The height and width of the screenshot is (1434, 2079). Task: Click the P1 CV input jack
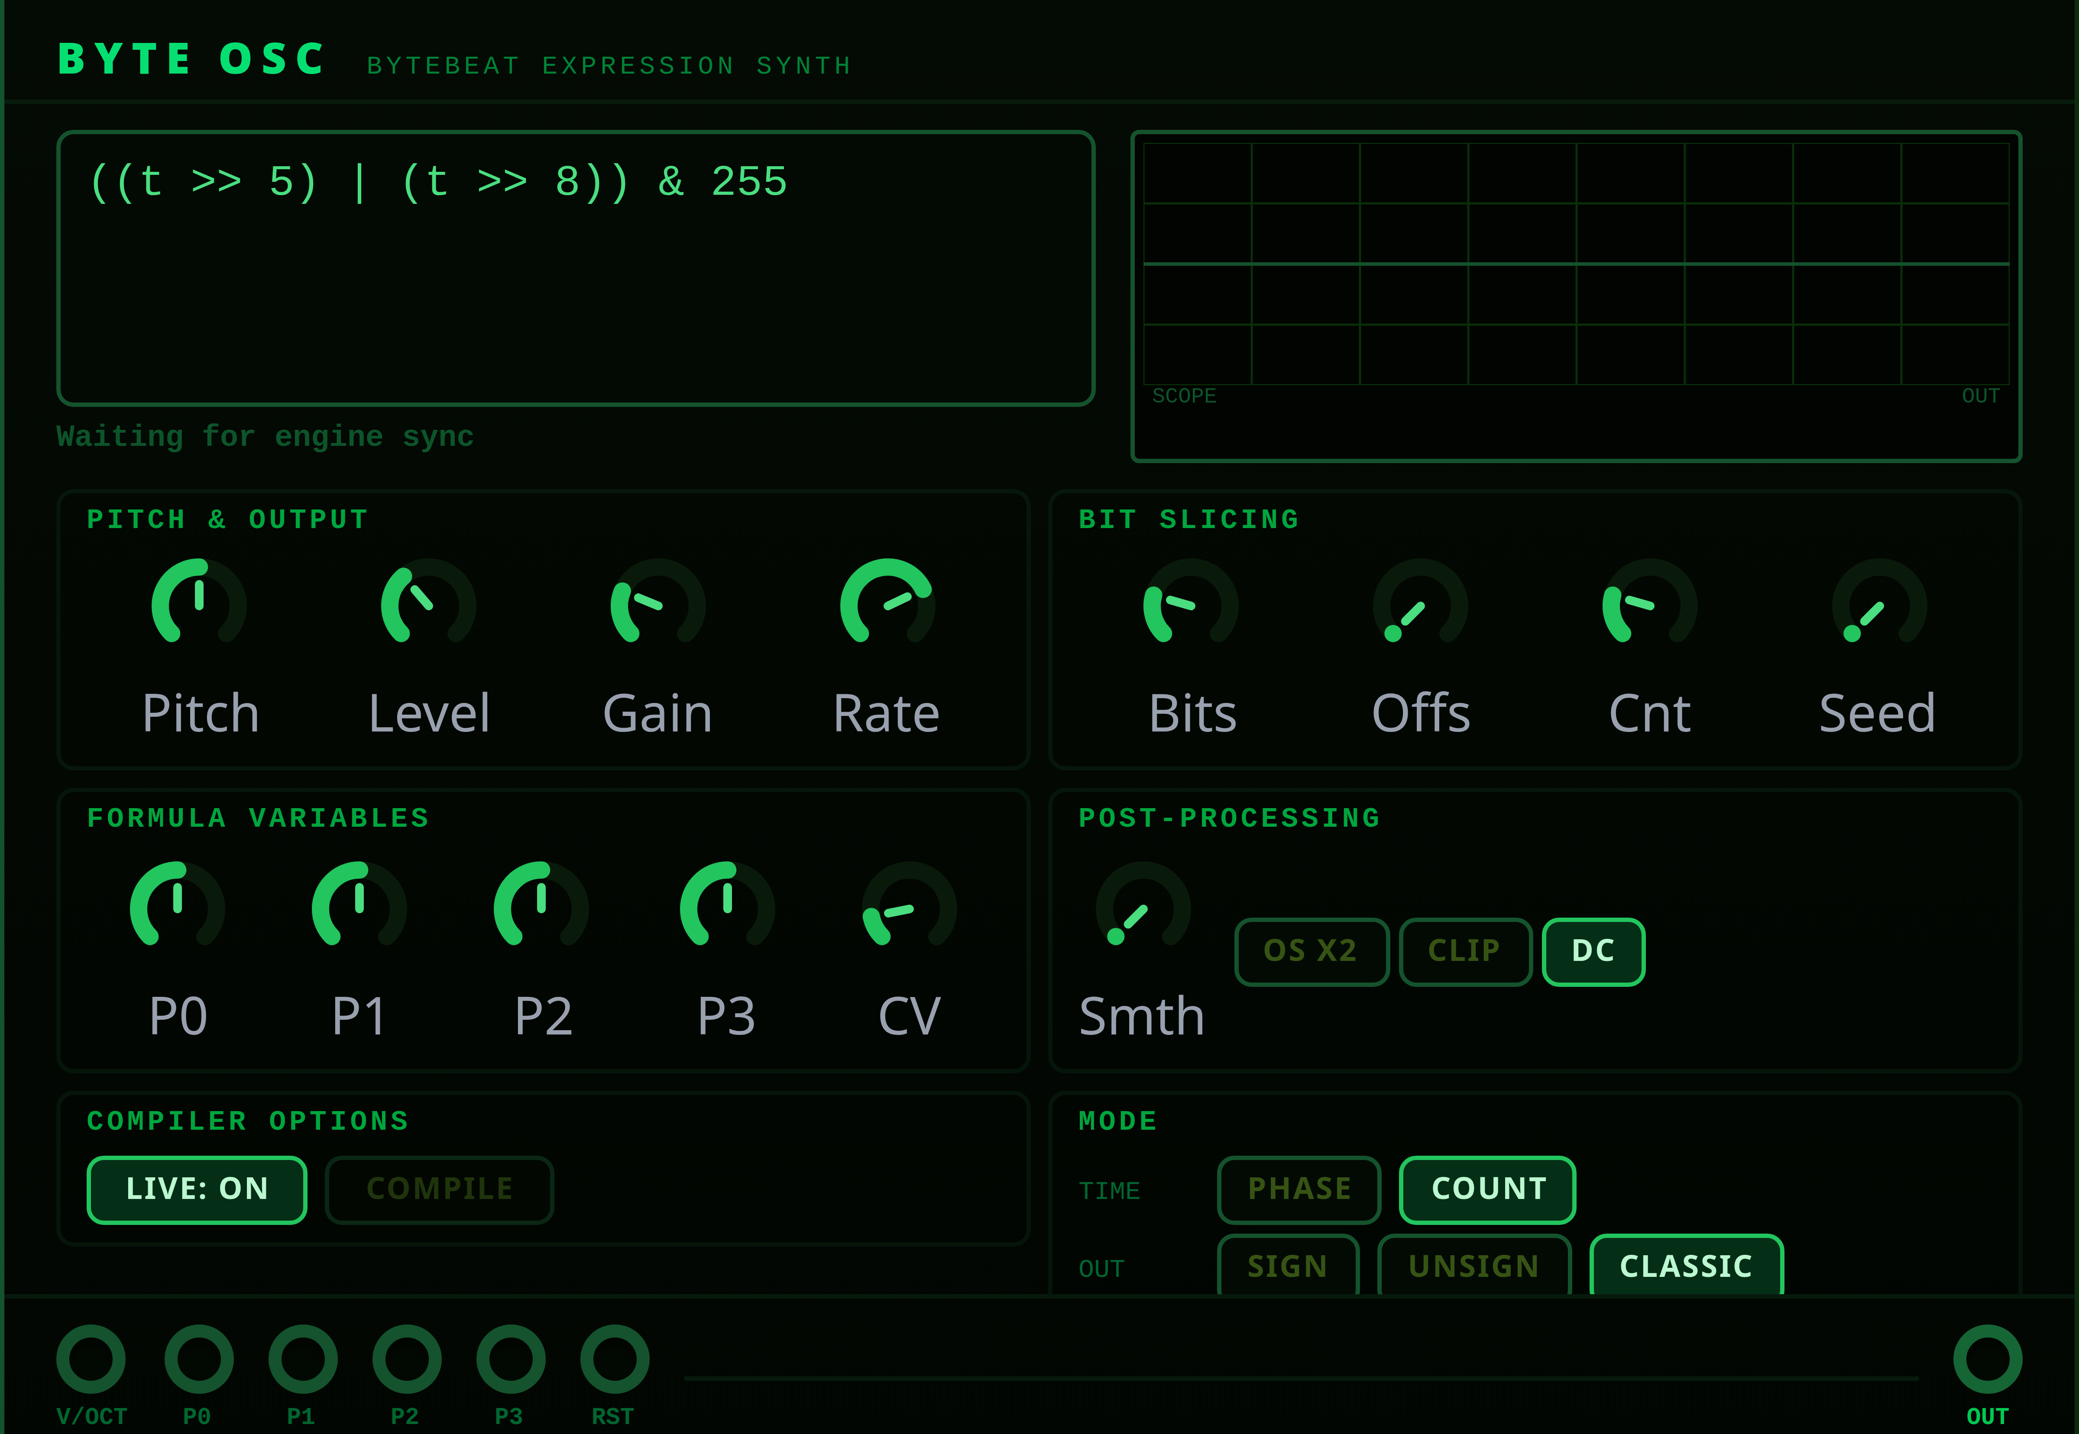(303, 1358)
